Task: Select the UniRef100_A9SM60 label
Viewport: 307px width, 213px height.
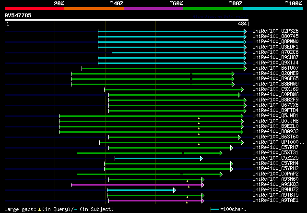Action: 275,179
